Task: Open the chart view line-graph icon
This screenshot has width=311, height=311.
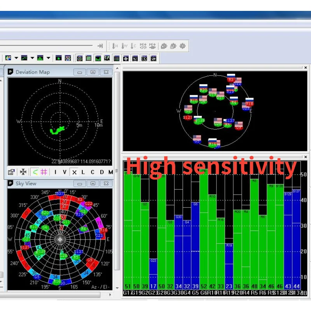Action: click(24, 58)
